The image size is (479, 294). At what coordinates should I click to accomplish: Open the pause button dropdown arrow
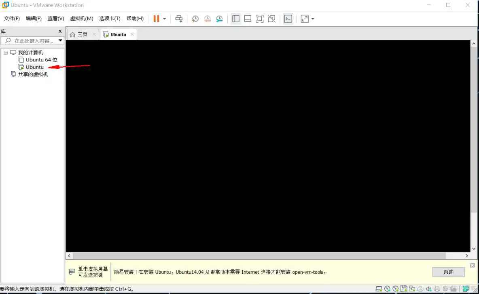[164, 19]
